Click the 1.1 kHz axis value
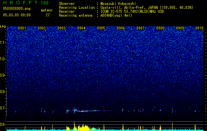The image size is (207, 131). tap(3, 43)
